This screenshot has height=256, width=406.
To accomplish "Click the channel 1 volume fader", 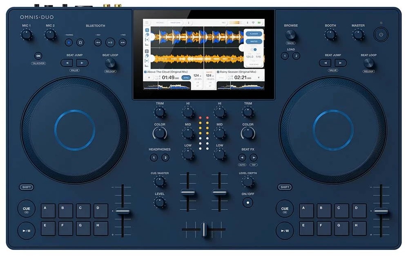I will click(x=188, y=192).
